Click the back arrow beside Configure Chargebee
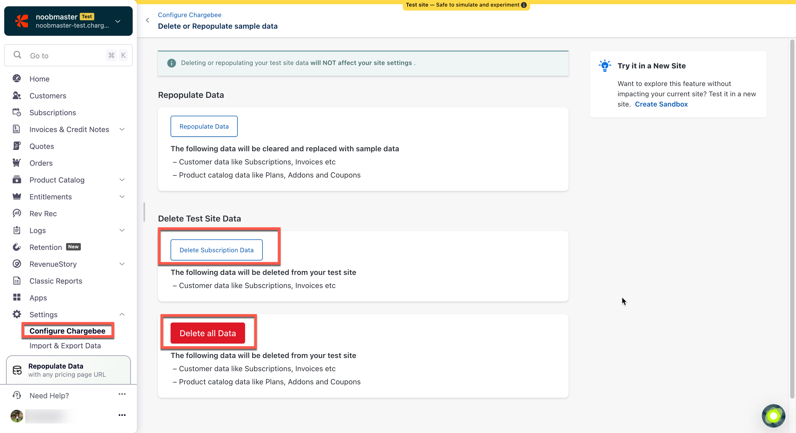The height and width of the screenshot is (433, 796). coord(147,20)
